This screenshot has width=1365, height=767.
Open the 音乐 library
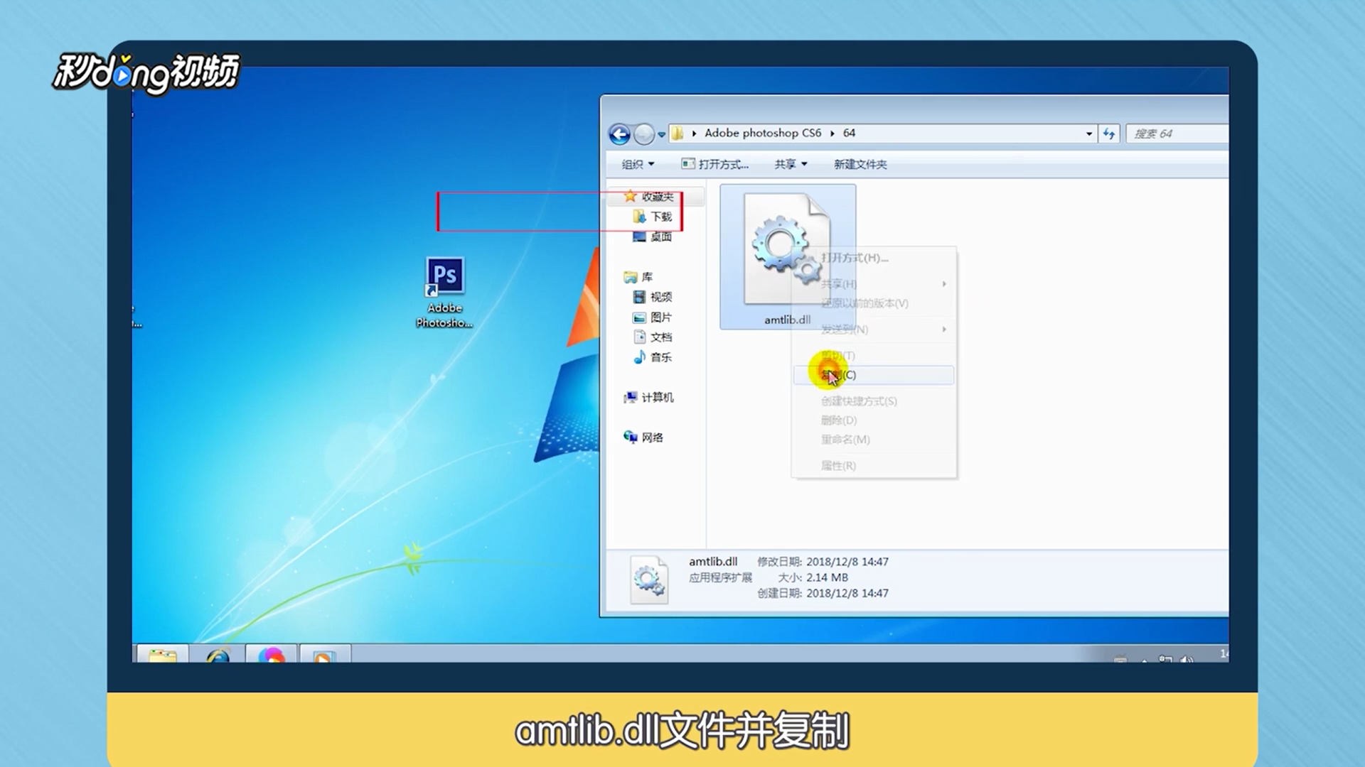660,357
